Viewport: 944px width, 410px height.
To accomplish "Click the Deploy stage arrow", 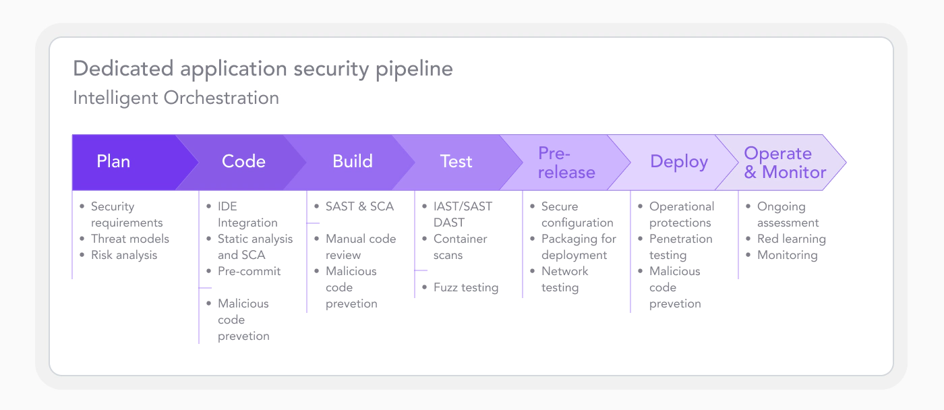I will [678, 162].
